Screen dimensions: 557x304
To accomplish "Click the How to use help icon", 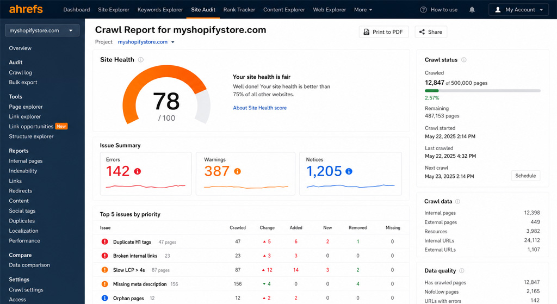I will [x=423, y=10].
